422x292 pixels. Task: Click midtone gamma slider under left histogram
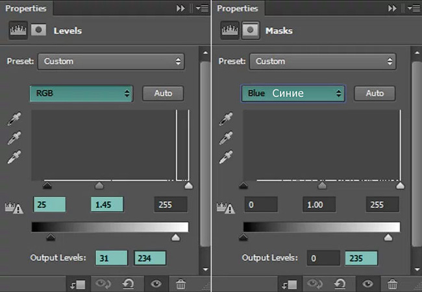point(99,185)
